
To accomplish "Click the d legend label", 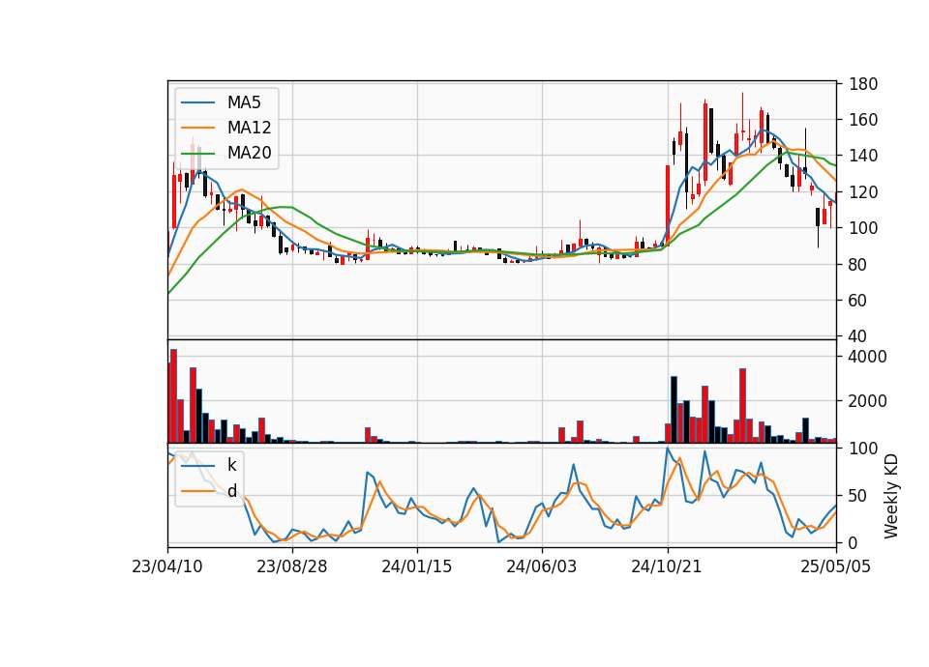I will pos(231,491).
